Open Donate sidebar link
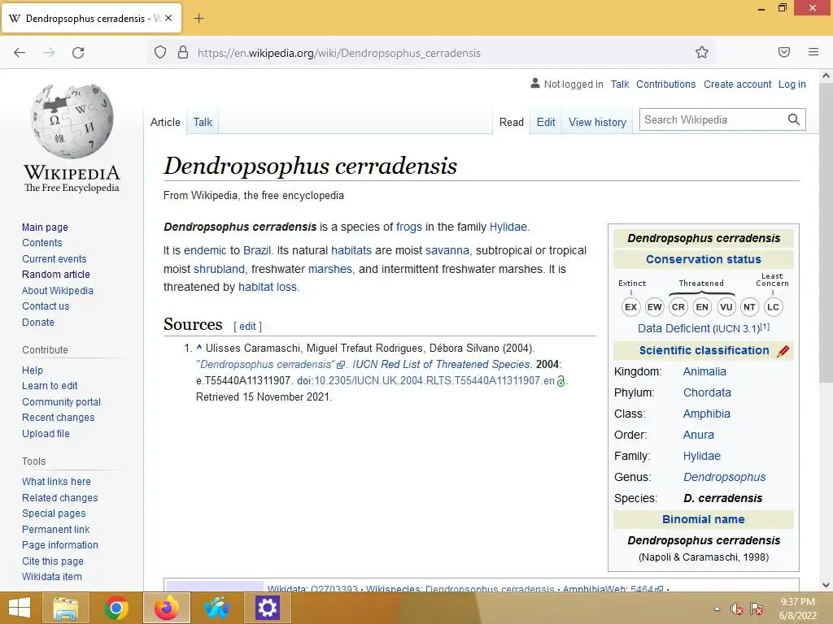The height and width of the screenshot is (624, 833). (37, 322)
